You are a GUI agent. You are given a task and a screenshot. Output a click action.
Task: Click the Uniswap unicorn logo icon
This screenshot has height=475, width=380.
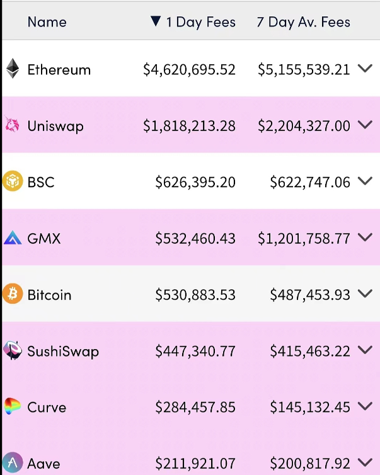click(13, 125)
